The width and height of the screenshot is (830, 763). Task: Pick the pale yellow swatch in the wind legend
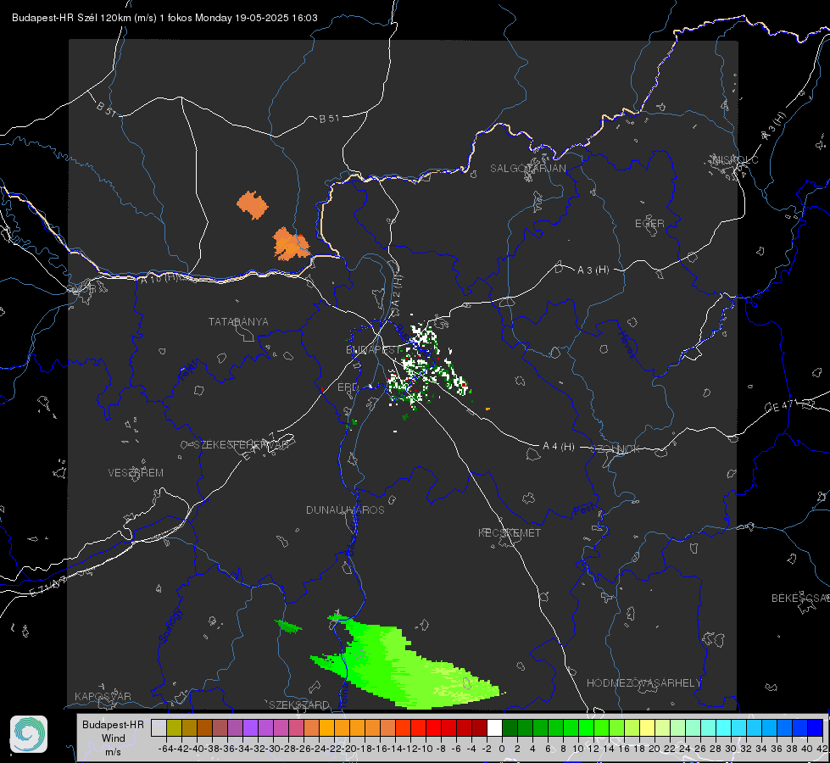tap(647, 727)
